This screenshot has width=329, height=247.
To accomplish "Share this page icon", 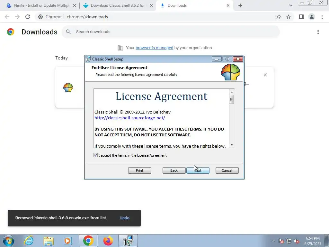I will click(x=278, y=17).
